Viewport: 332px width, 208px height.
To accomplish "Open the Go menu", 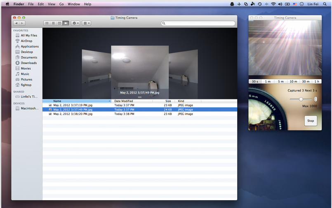I will point(61,4).
